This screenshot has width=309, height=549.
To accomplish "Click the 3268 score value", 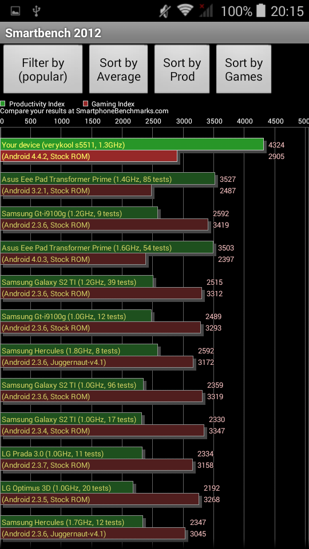I will coord(212,500).
